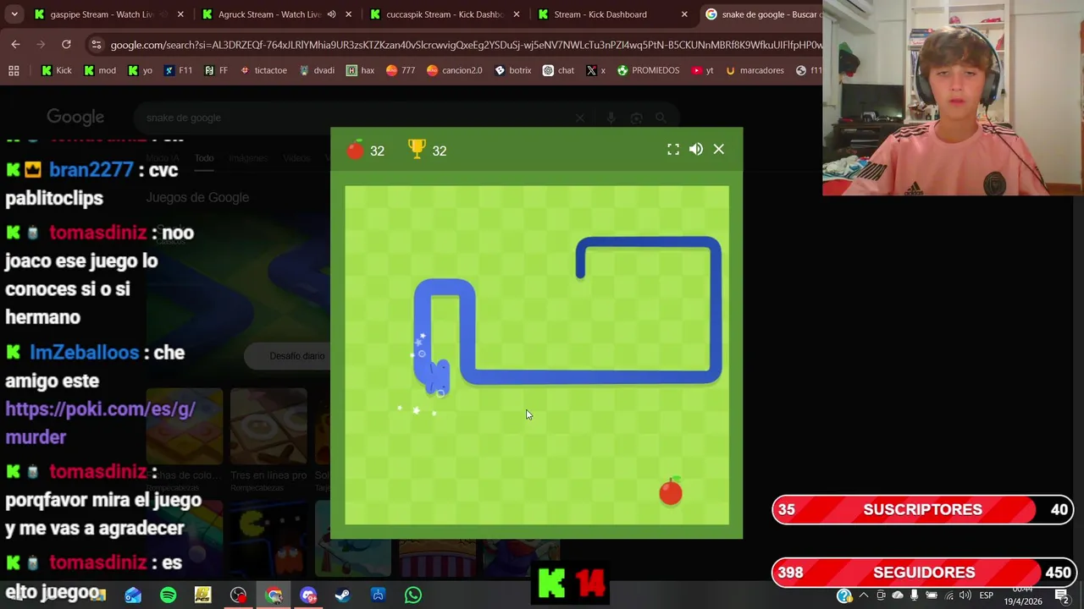
Task: Open WhatsApp from the taskbar
Action: pos(413,595)
